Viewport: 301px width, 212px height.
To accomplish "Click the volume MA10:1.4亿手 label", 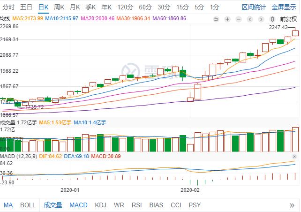I will (x=90, y=122).
